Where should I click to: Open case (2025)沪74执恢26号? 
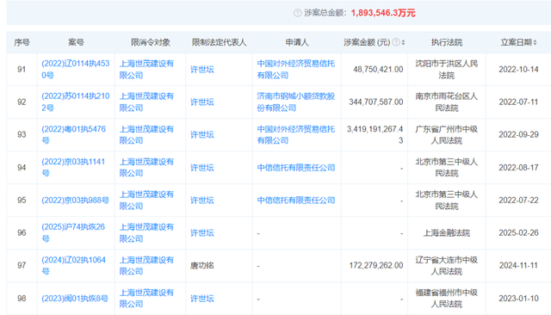pos(73,232)
